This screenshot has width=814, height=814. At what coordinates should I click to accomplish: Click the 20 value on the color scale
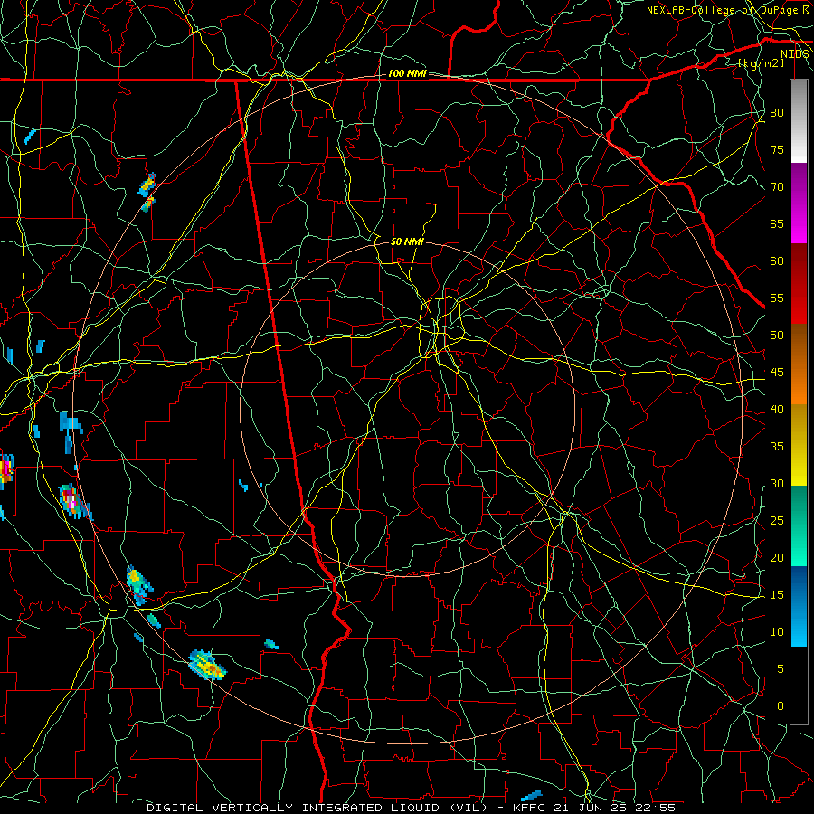[x=777, y=558]
